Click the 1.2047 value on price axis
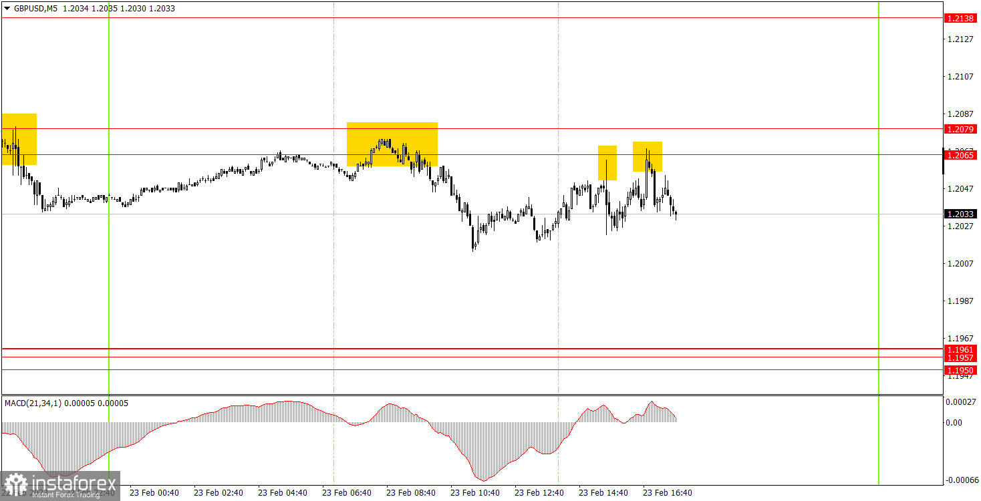This screenshot has width=981, height=501. pyautogui.click(x=960, y=189)
